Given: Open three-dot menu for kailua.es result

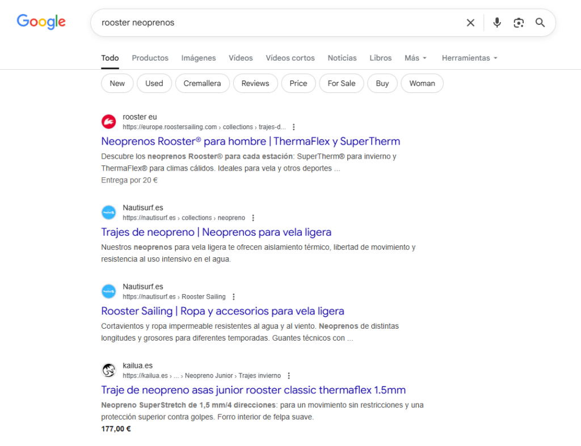Looking at the screenshot, I should point(289,376).
